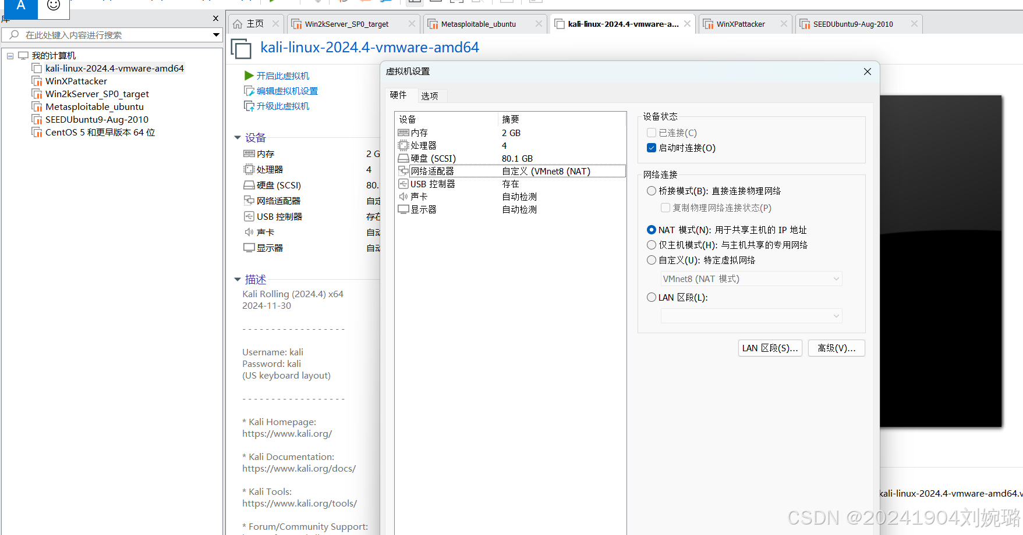The image size is (1023, 535).
Task: Select bridged mode radio button
Action: tap(652, 191)
